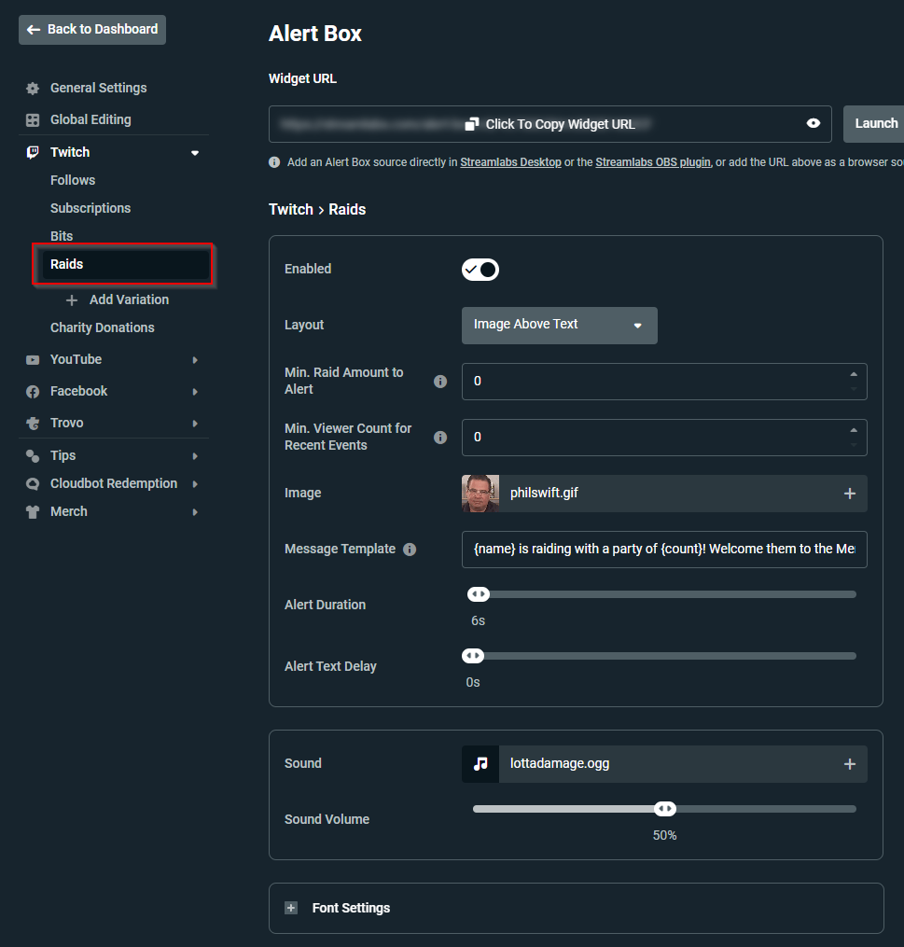
Task: Click the music note icon beside lottadamage.ogg
Action: click(x=480, y=763)
